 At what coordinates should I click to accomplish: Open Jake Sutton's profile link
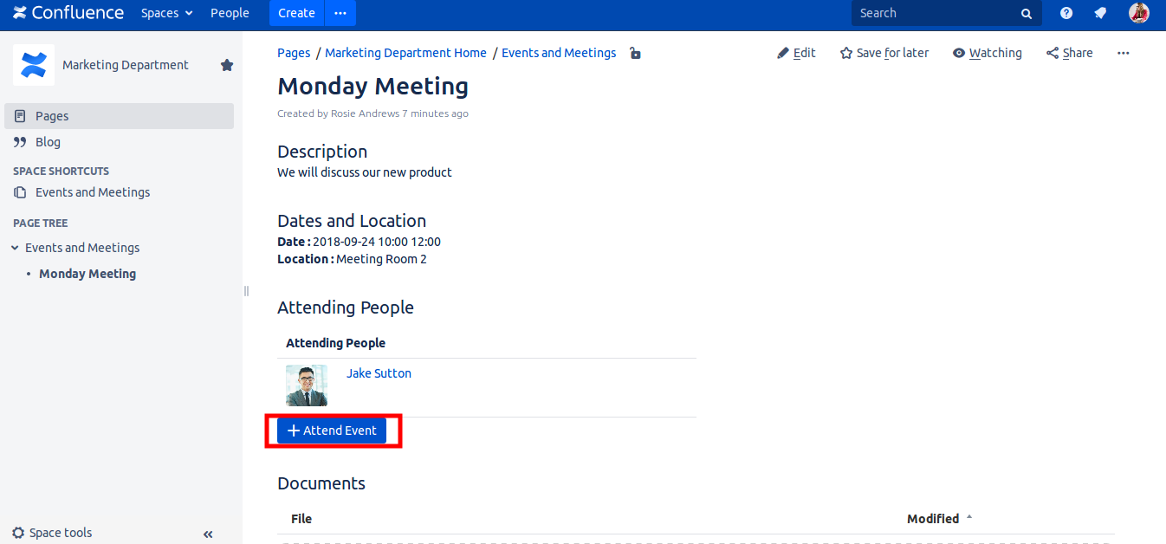379,373
